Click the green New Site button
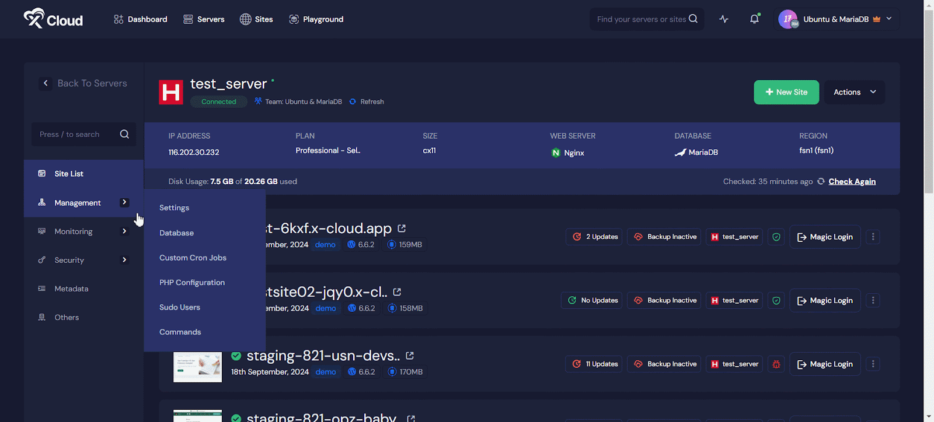 [x=786, y=92]
